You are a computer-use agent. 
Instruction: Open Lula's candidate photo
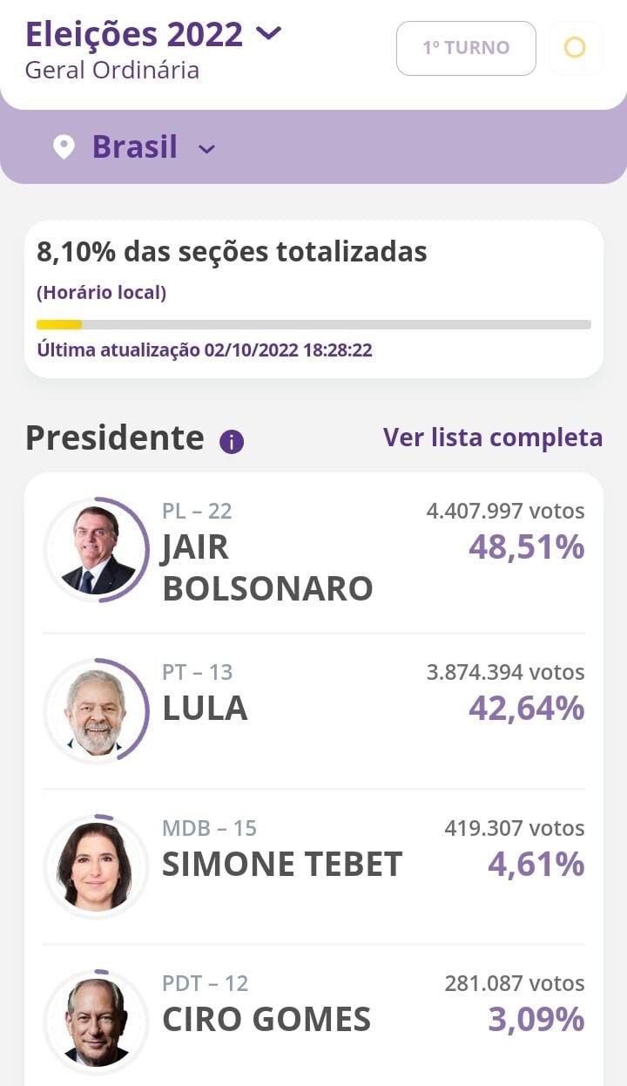click(97, 710)
